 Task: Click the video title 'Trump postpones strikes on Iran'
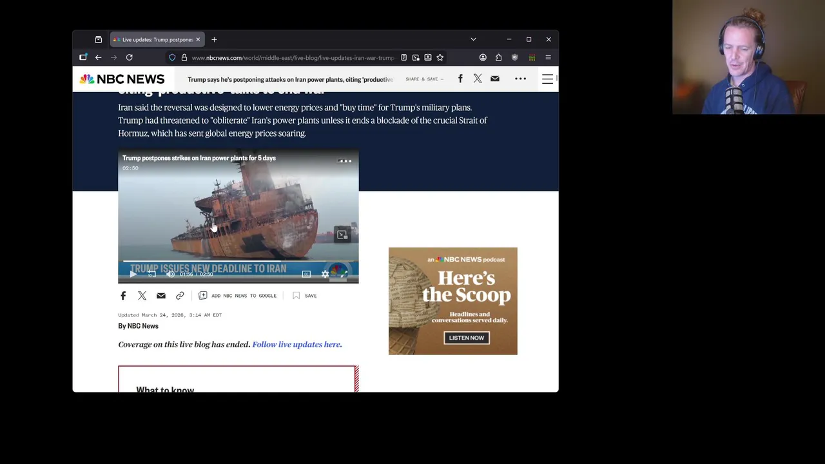coord(199,158)
